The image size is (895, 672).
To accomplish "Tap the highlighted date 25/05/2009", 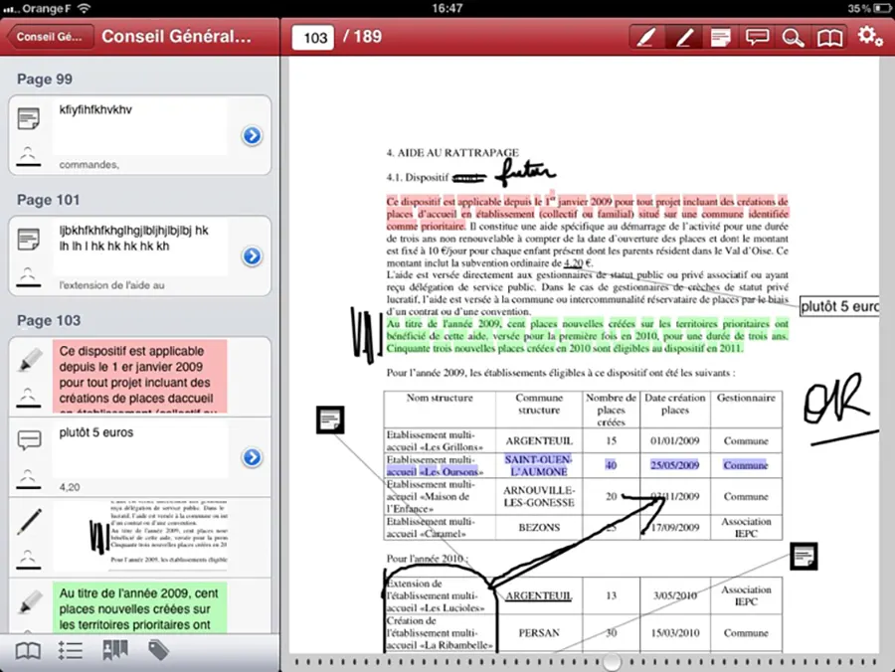I will (674, 465).
